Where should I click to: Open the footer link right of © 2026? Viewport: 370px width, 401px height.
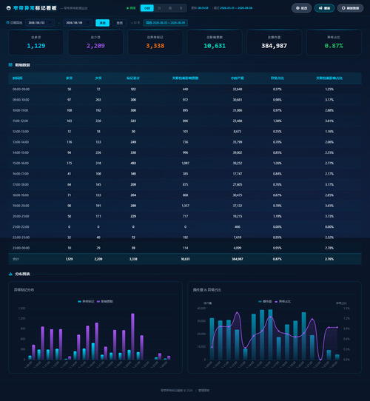pos(203,391)
